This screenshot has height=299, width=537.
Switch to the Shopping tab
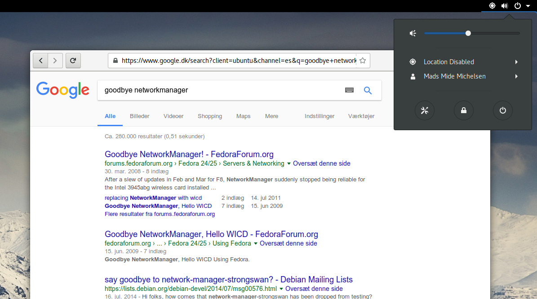coord(209,116)
